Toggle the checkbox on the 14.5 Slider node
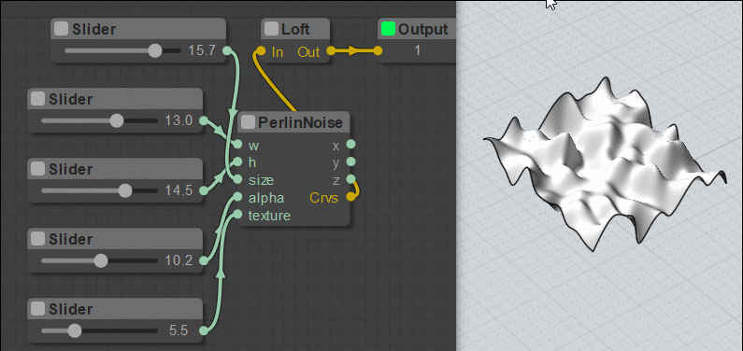The image size is (743, 351). click(37, 169)
